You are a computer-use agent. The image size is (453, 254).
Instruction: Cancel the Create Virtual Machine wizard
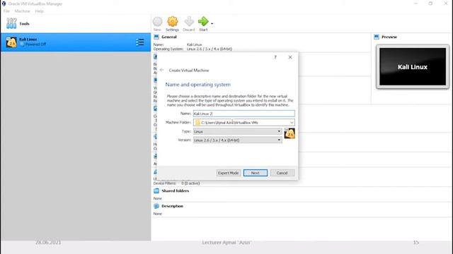(x=282, y=173)
